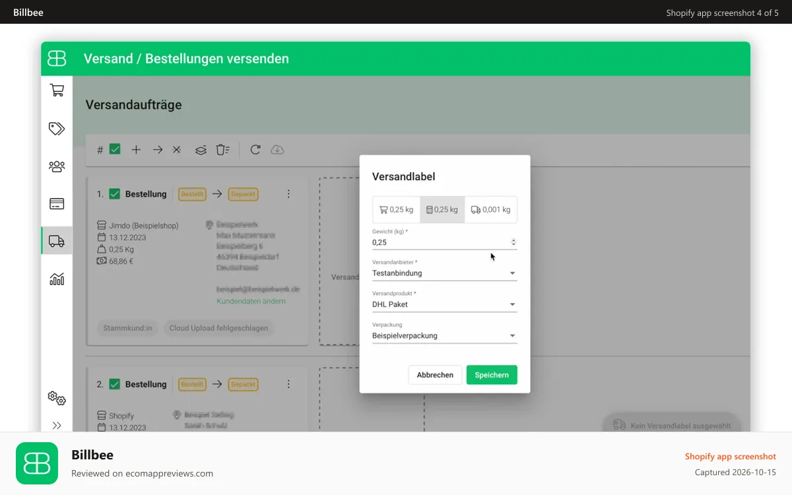Click the Cloud Upload fehlgeschlagen tag chip

click(x=218, y=328)
